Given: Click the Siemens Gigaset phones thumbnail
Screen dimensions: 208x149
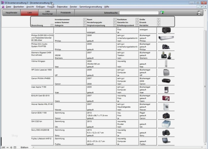Looking at the screenshot, I should [166, 55].
